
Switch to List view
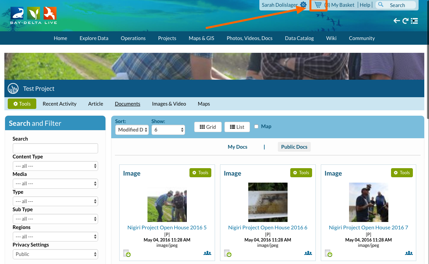point(237,127)
